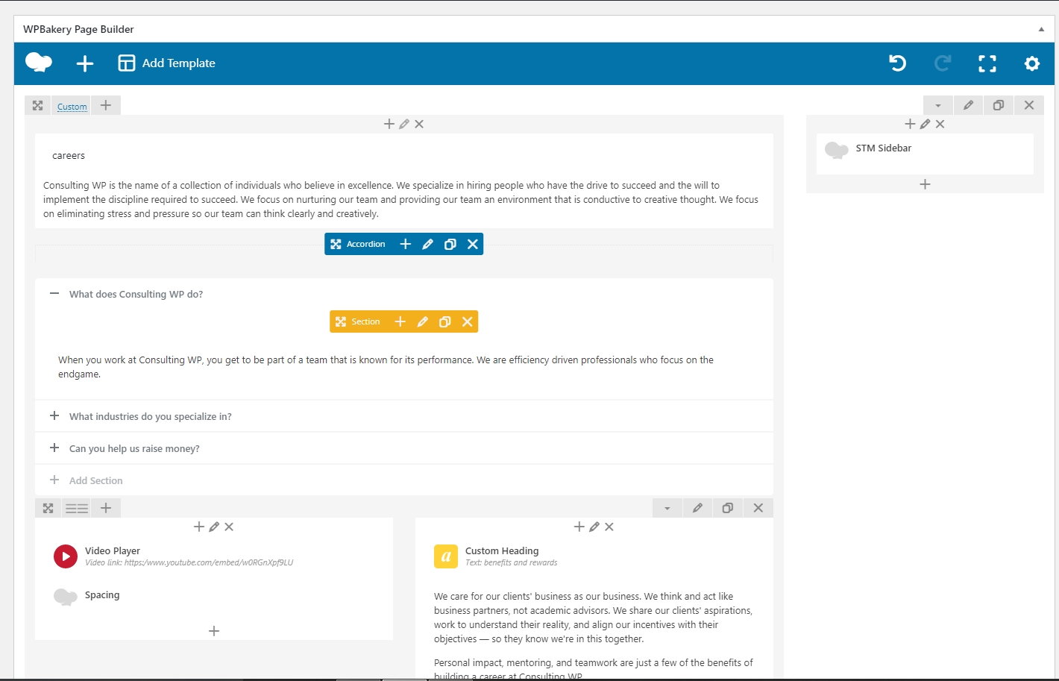The image size is (1059, 681).
Task: Click the redo arrow icon
Action: [943, 63]
